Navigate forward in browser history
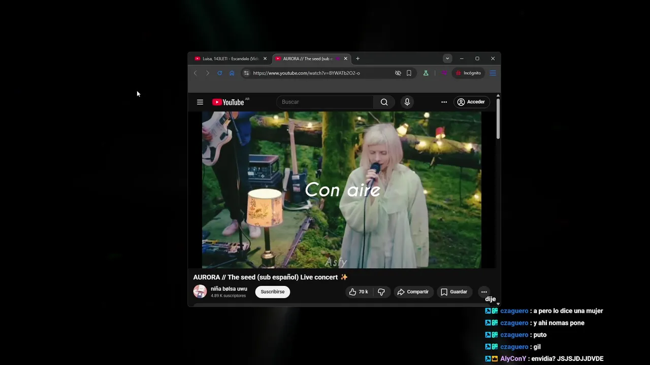 207,73
